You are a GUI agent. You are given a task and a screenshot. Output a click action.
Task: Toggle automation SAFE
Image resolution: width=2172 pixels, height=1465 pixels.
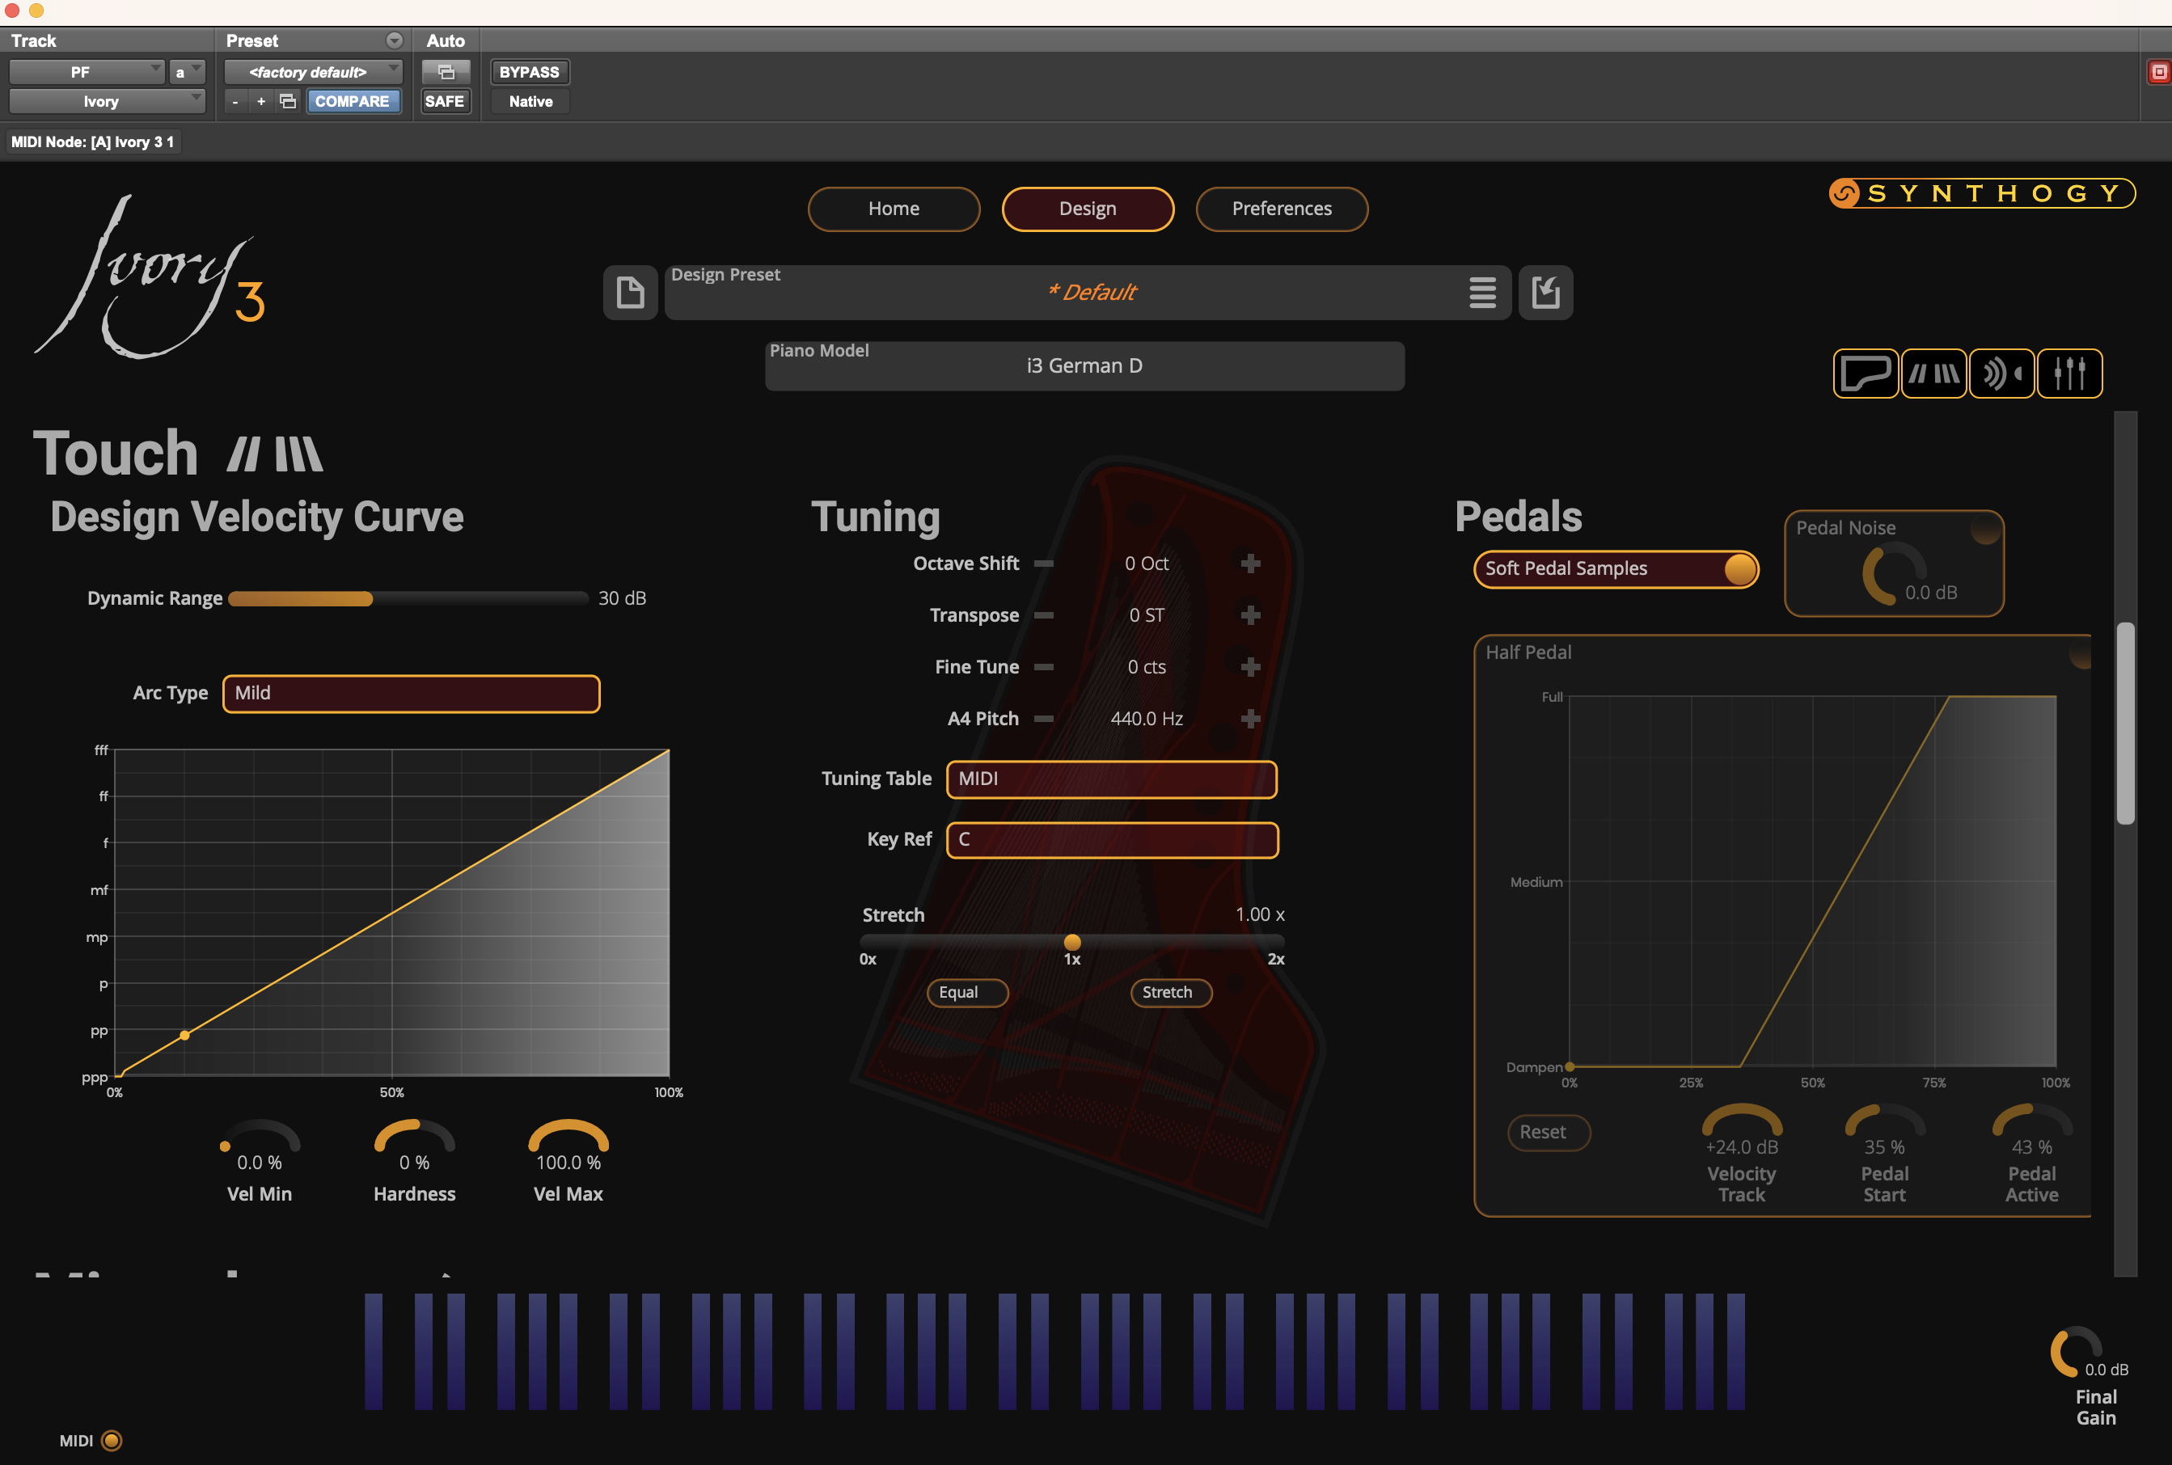(x=445, y=101)
